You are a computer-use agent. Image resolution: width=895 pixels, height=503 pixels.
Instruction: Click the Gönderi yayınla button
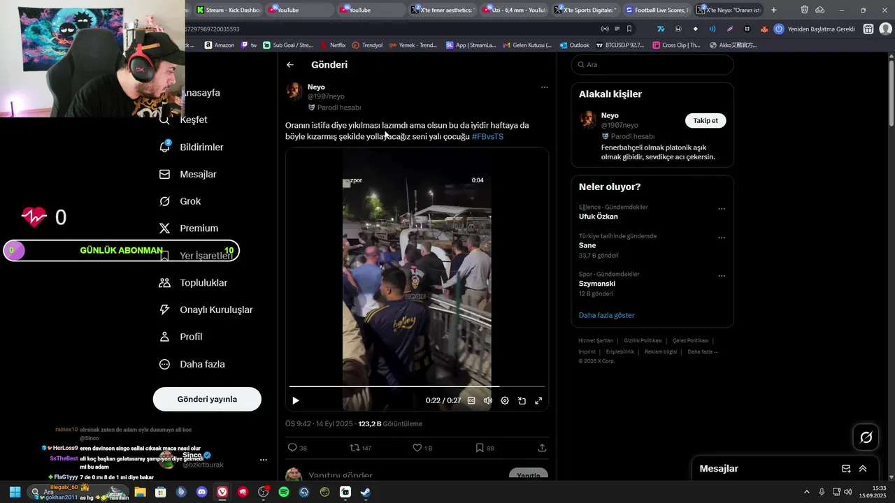coord(207,399)
